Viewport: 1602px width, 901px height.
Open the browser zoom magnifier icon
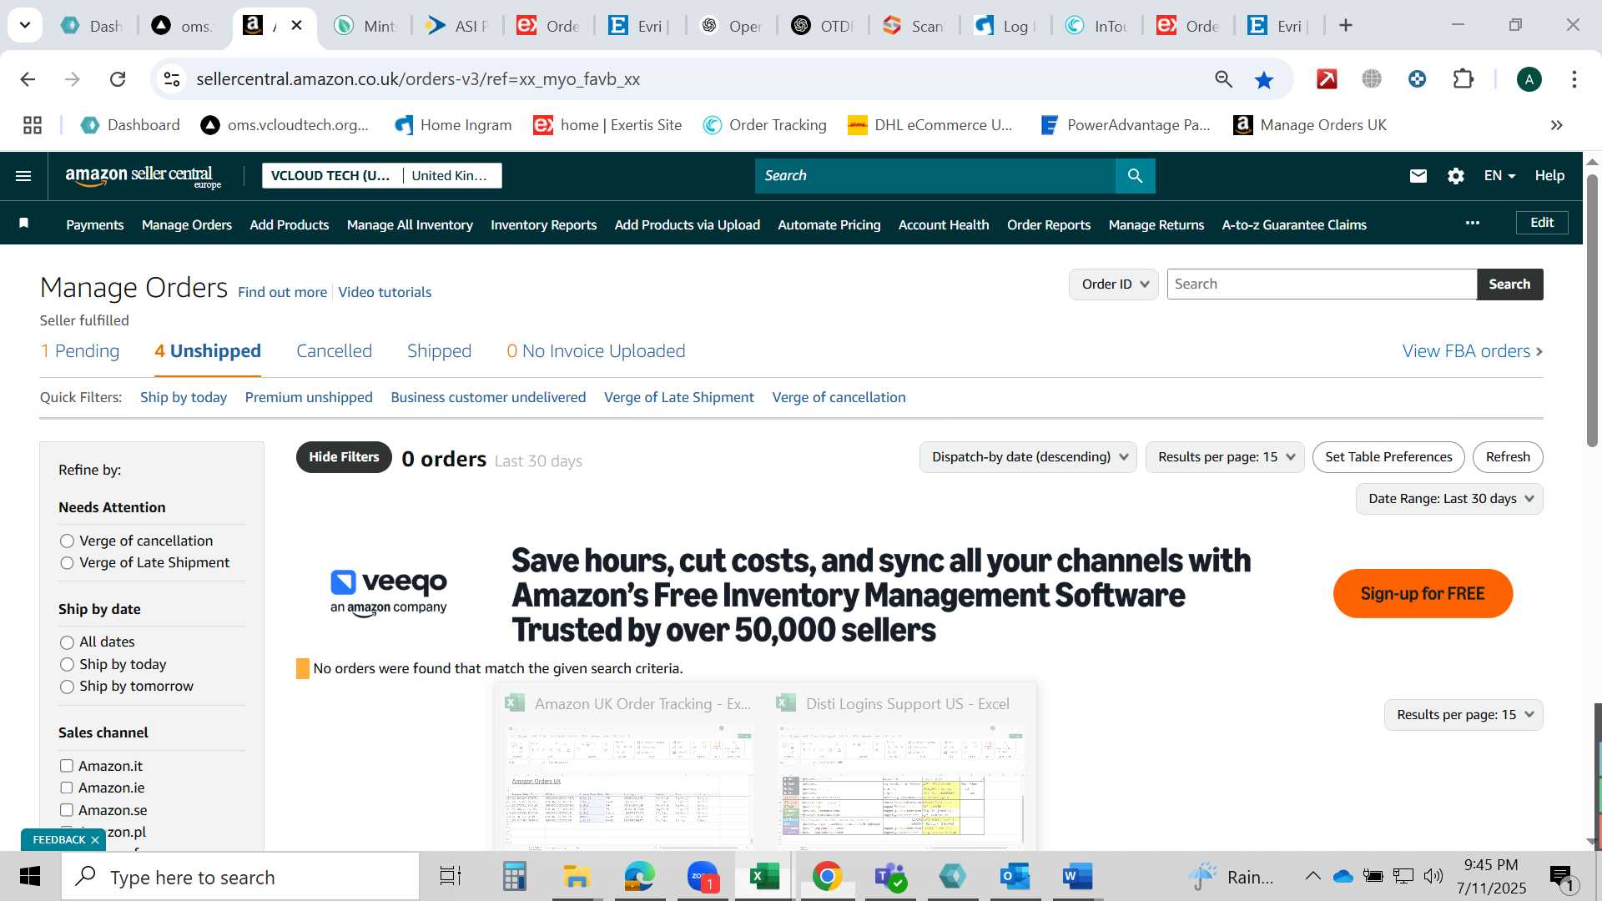(x=1223, y=79)
